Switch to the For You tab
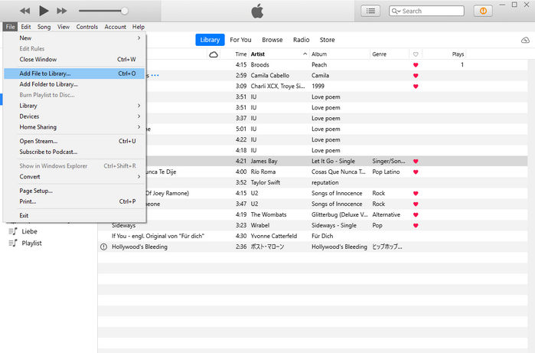This screenshot has width=535, height=353. pyautogui.click(x=240, y=40)
